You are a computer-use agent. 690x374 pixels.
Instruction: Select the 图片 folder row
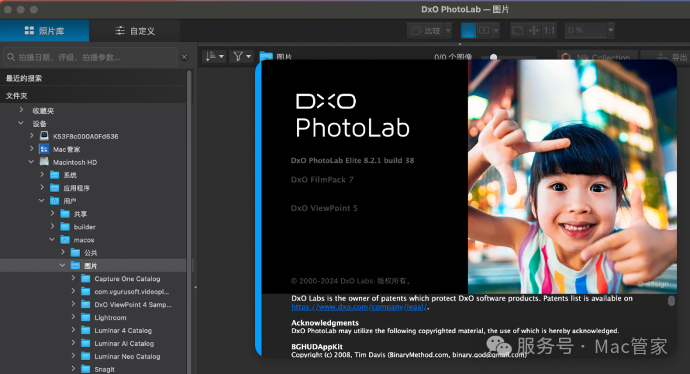tap(93, 266)
